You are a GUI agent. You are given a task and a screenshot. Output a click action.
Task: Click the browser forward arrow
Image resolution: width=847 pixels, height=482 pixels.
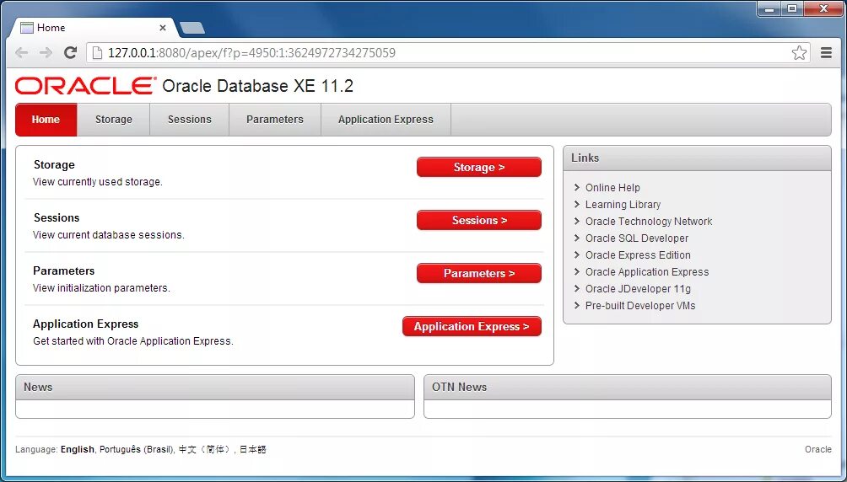[46, 52]
